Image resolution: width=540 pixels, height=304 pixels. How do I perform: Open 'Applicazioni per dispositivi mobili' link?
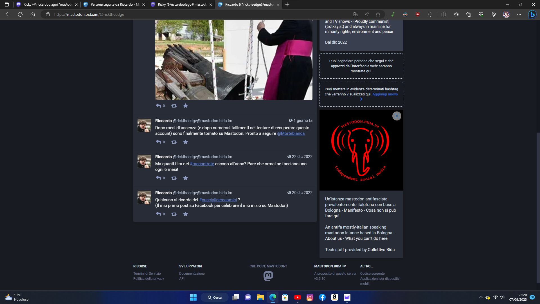coord(380,281)
